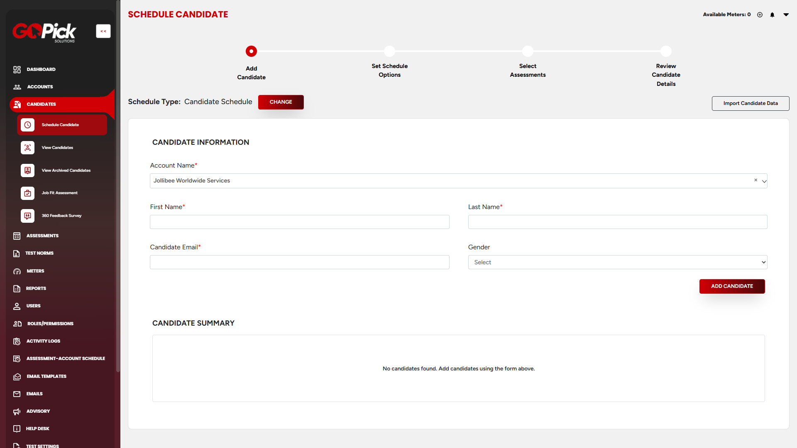Click the Dashboard grid icon
The image size is (797, 448).
point(17,69)
